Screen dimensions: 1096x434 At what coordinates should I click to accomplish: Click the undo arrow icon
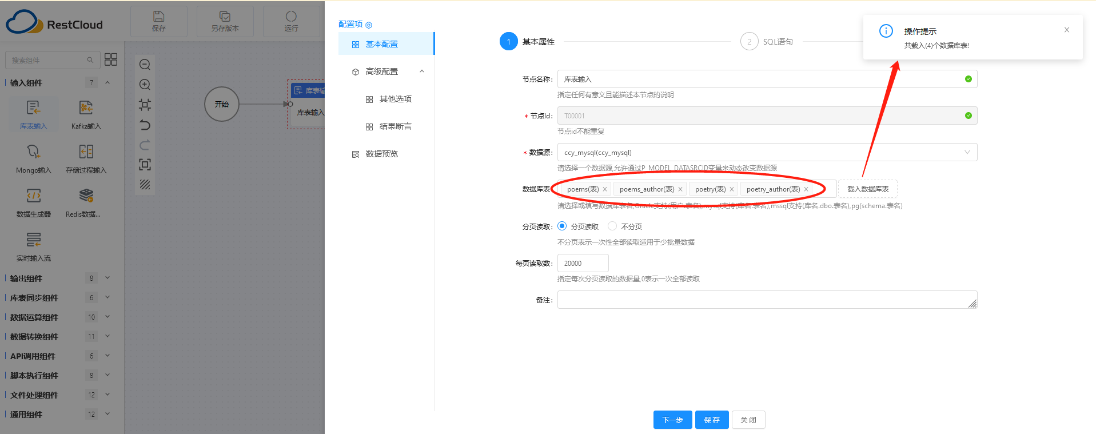pos(145,125)
